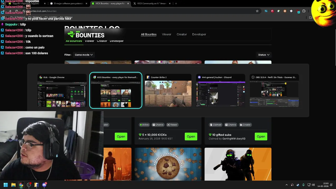Open File Explorer from the taskbar
The image size is (336, 189).
(13, 185)
